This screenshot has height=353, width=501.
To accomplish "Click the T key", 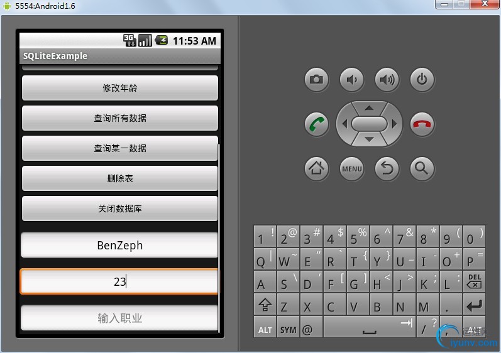I will (358, 258).
